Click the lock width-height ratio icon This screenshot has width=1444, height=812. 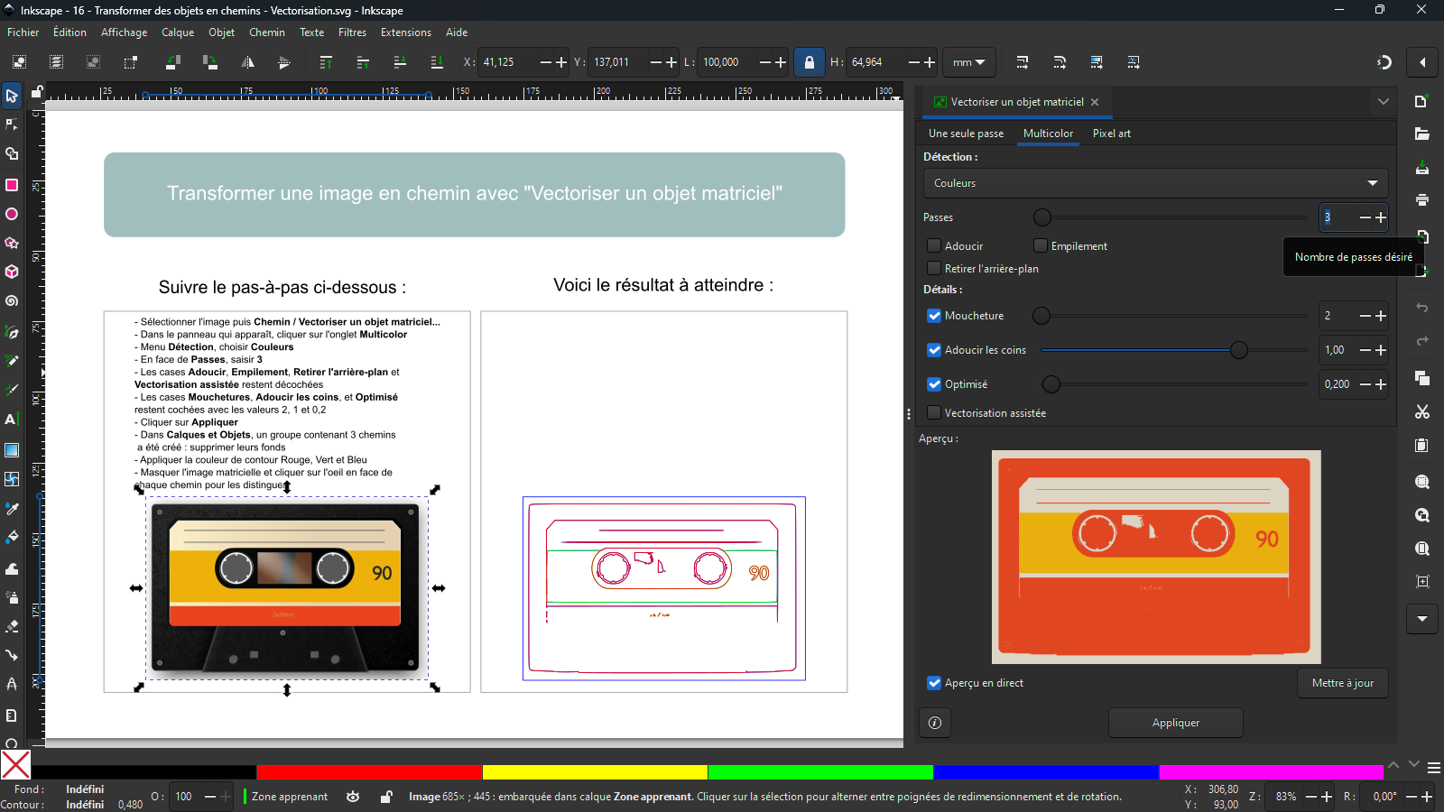809,62
